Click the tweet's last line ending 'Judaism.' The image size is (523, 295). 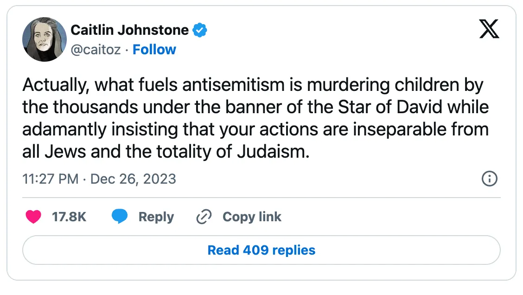(x=166, y=152)
